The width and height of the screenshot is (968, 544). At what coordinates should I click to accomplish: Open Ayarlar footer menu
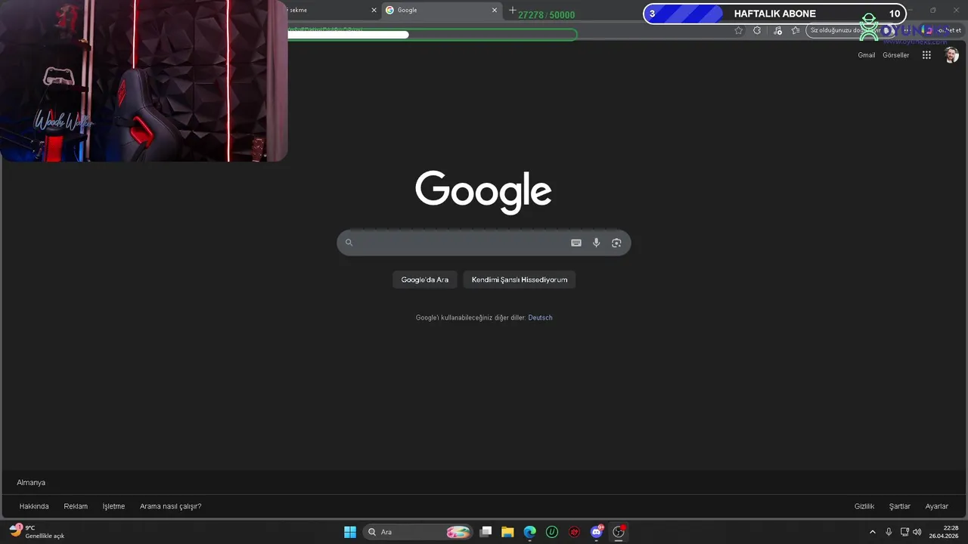coord(937,506)
